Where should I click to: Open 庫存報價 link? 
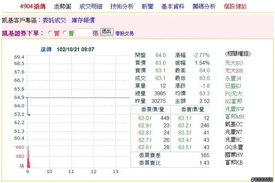(83, 20)
